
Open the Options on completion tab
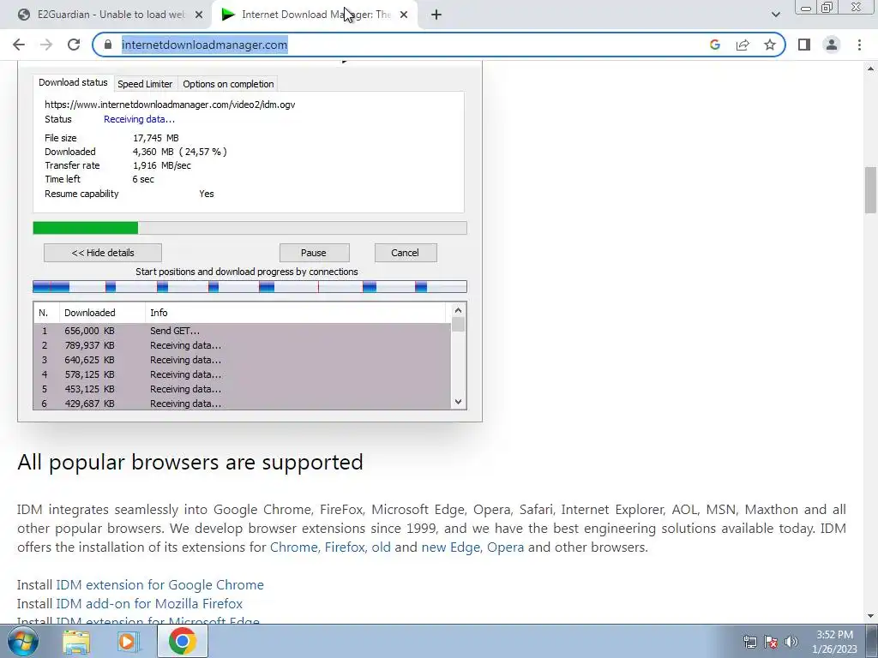[228, 84]
